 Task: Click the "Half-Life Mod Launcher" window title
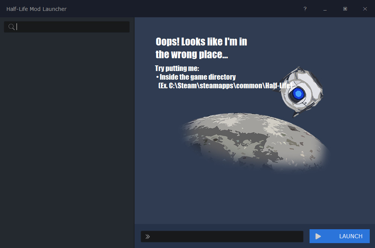coord(36,9)
